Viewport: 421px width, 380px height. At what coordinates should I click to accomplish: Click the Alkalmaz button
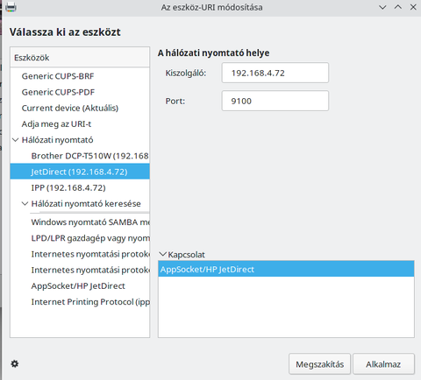tap(383, 364)
